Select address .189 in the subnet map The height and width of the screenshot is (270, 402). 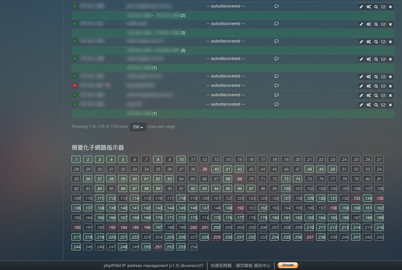click(379, 218)
